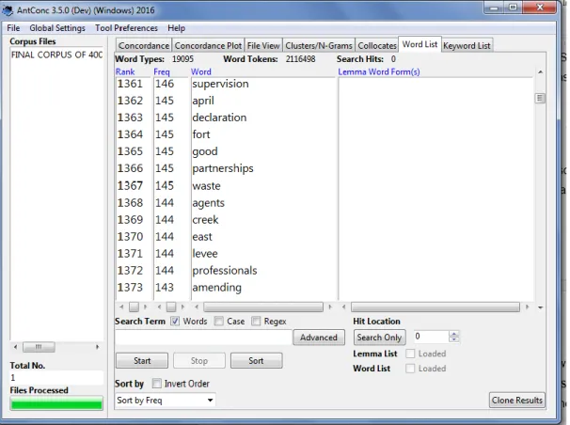Switch to the Concordance Plot tab
Screen dimensions: 570x425
[x=208, y=46]
